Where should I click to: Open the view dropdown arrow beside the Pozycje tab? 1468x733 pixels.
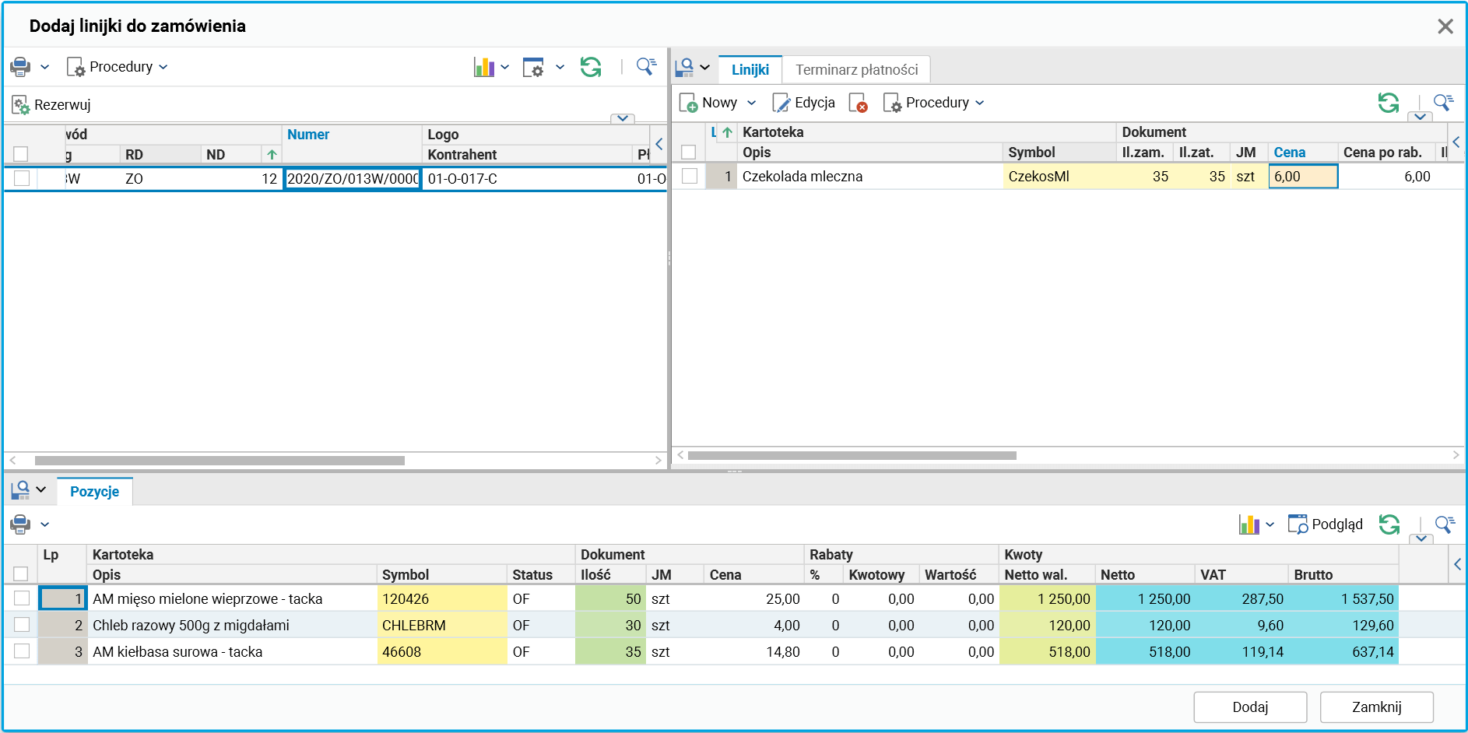tap(41, 490)
